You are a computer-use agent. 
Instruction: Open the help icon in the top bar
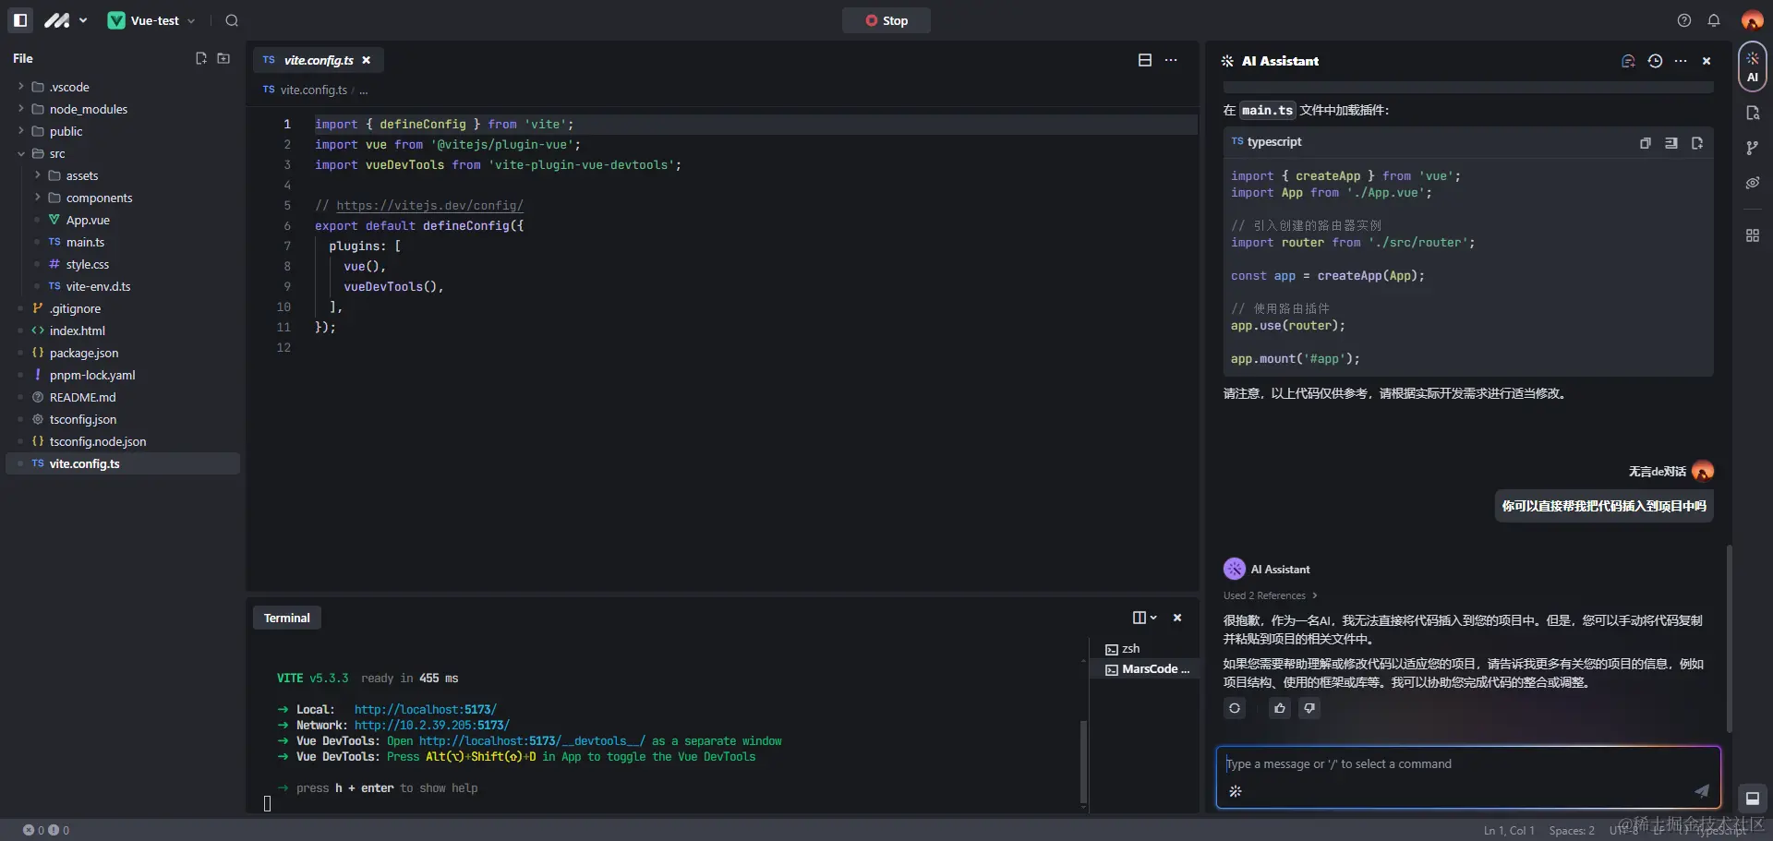point(1684,20)
